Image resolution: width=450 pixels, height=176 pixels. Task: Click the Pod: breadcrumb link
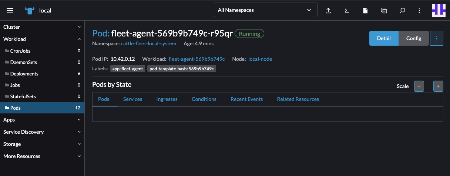coord(101,34)
